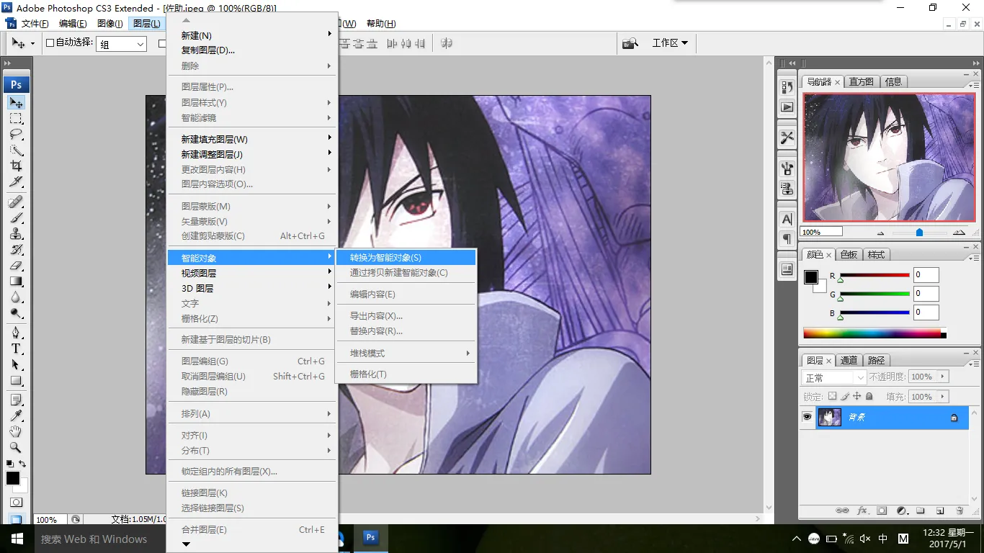Switch to the 路径 tab
Image resolution: width=984 pixels, height=553 pixels.
(876, 360)
